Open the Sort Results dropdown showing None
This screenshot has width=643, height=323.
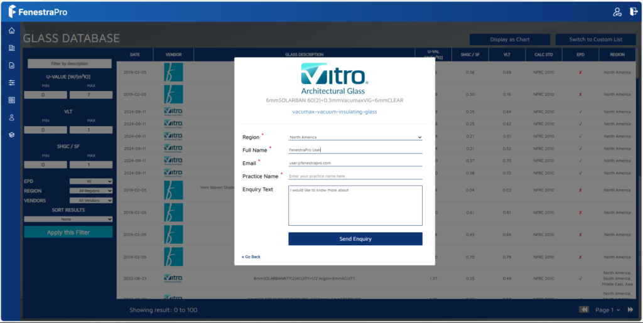tap(68, 219)
